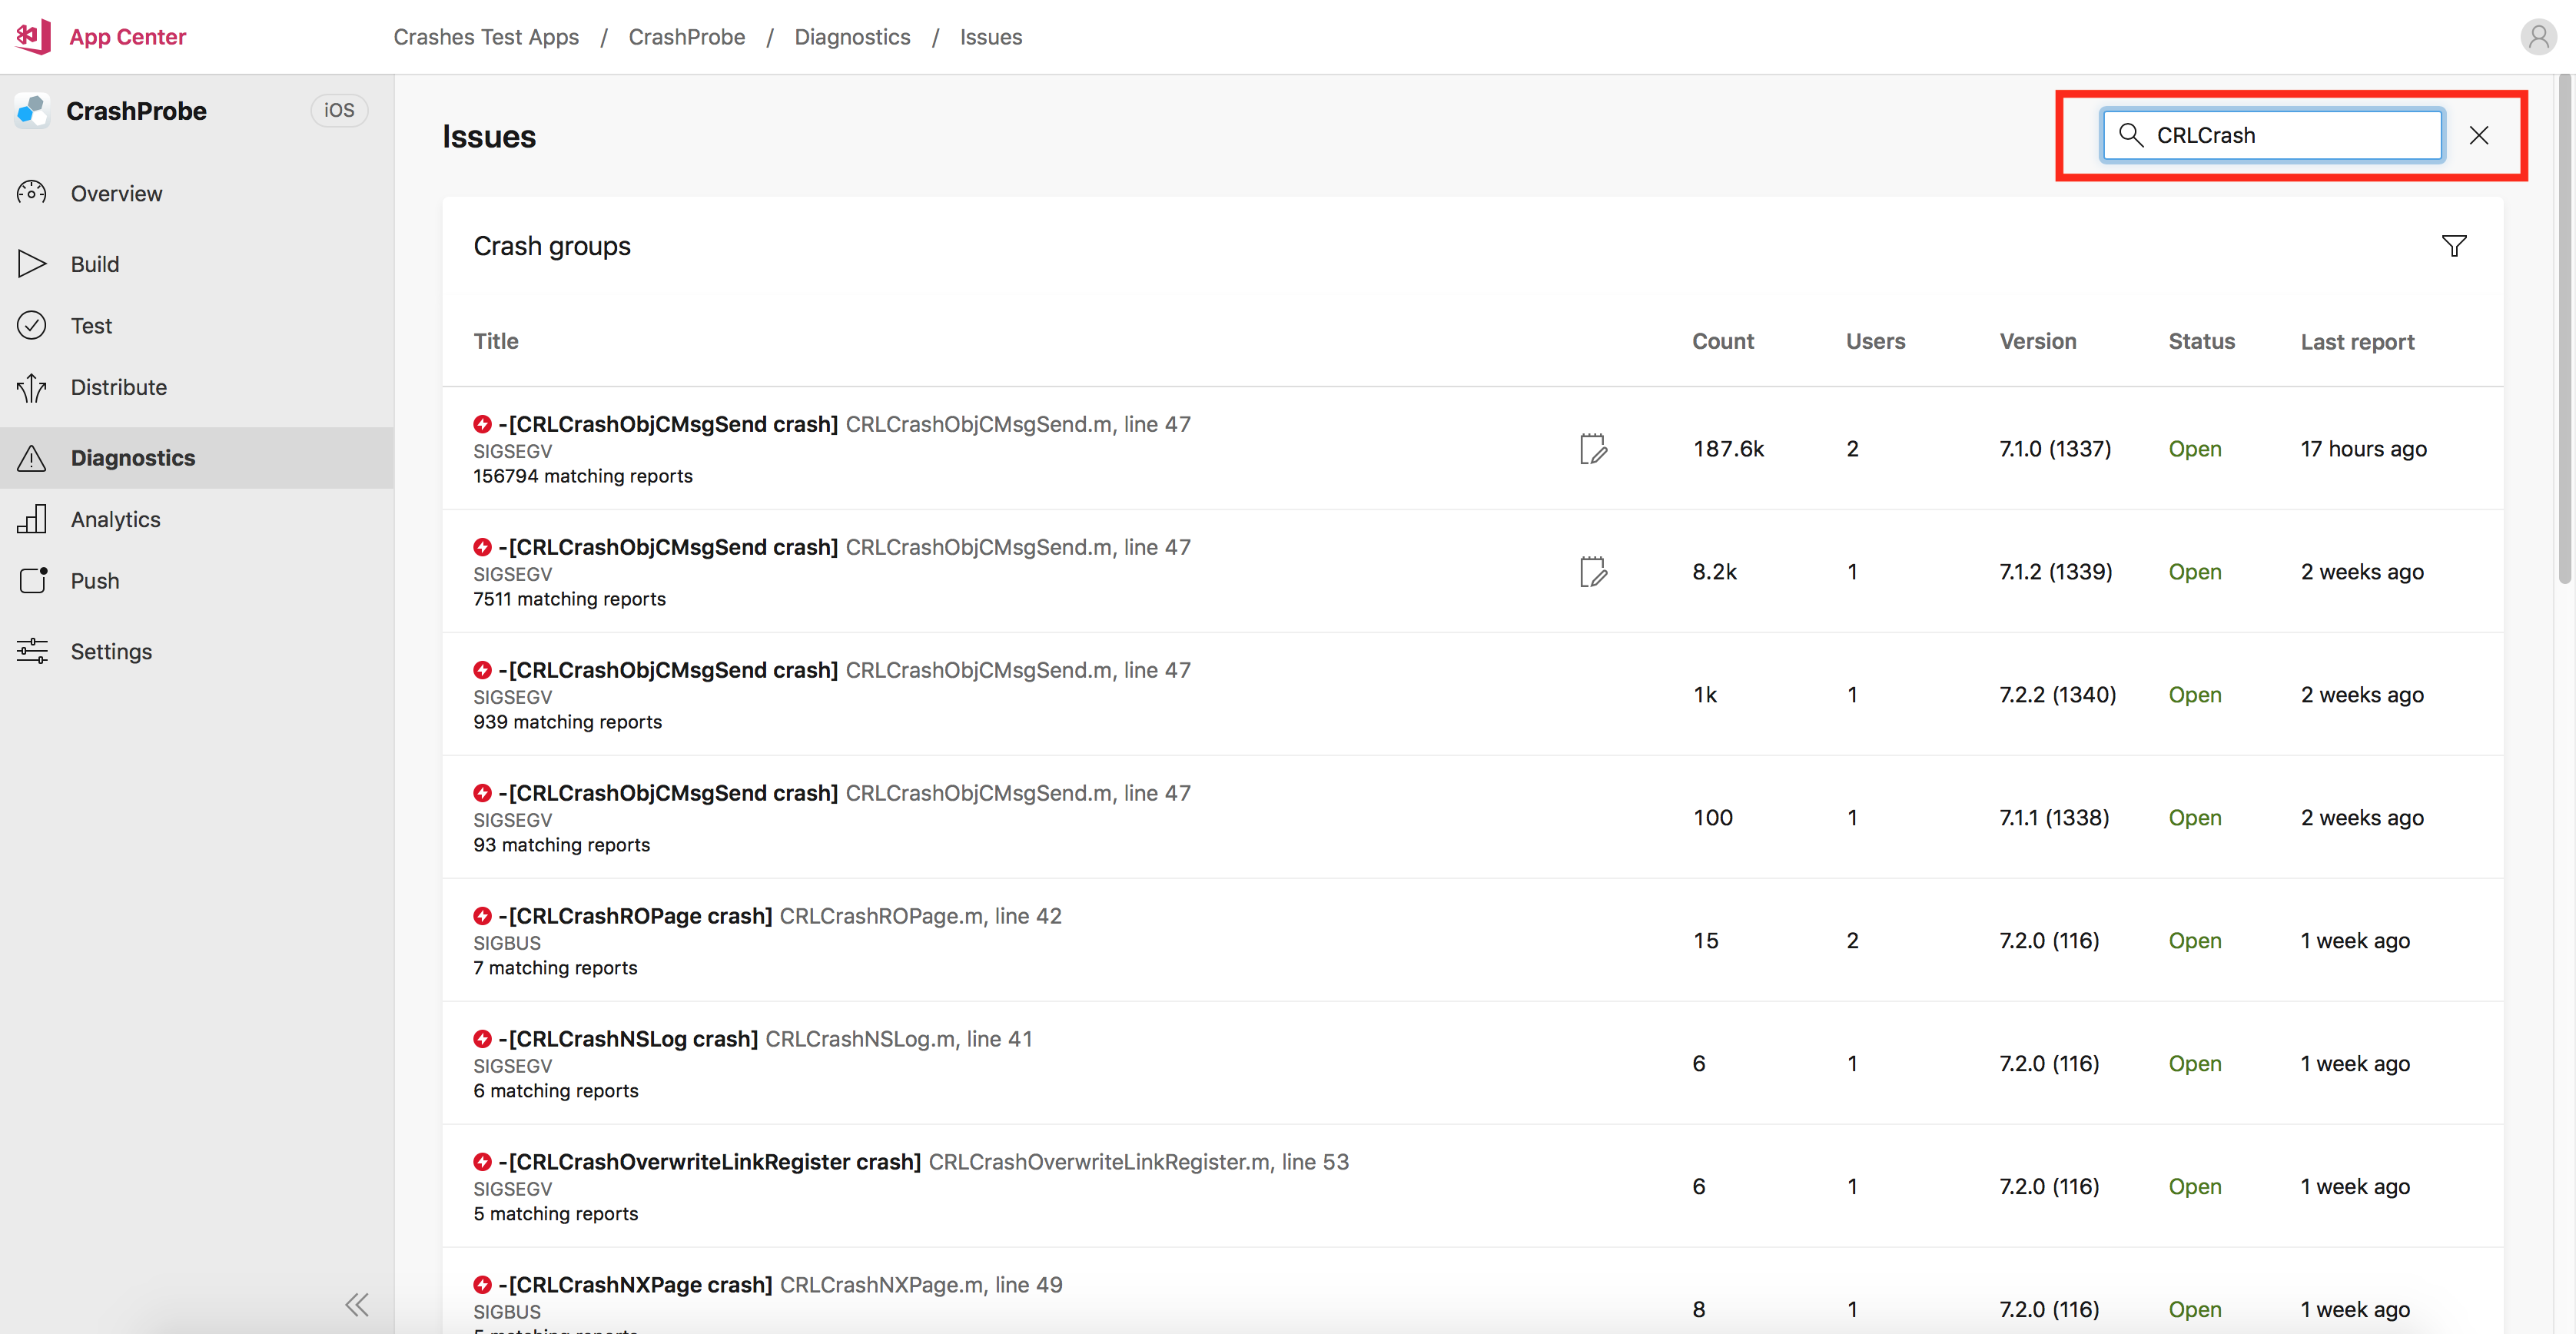Expand the left sidebar collapse toggle
The width and height of the screenshot is (2576, 1334).
pos(356,1303)
